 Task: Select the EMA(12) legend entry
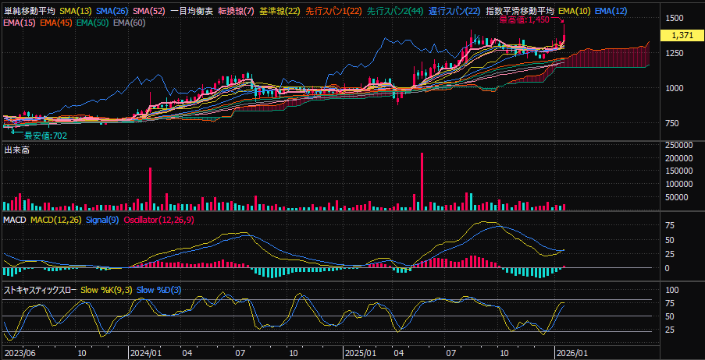pyautogui.click(x=611, y=12)
